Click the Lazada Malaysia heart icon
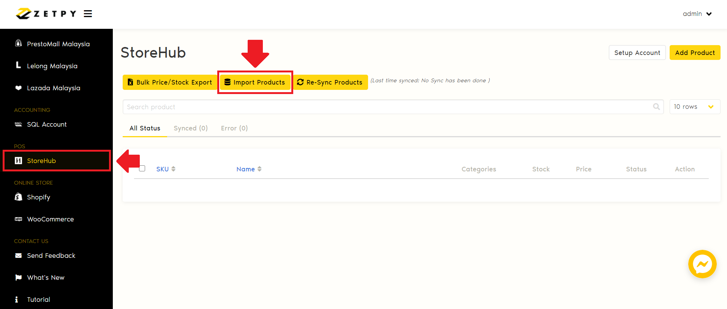The image size is (727, 309). coord(18,88)
